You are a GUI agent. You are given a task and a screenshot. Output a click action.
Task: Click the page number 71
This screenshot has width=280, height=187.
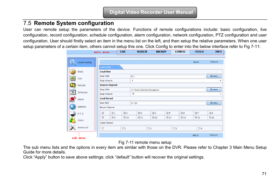coord(264,174)
